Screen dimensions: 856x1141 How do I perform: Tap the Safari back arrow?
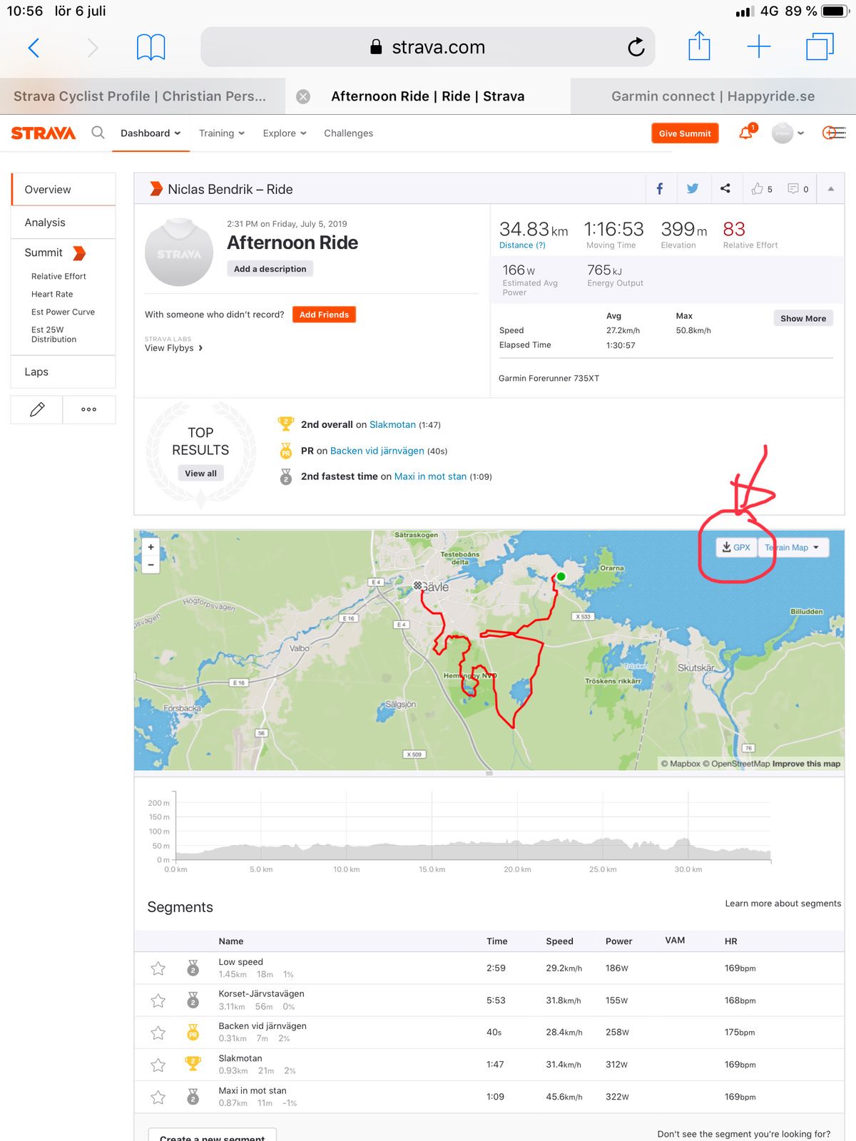pos(34,48)
